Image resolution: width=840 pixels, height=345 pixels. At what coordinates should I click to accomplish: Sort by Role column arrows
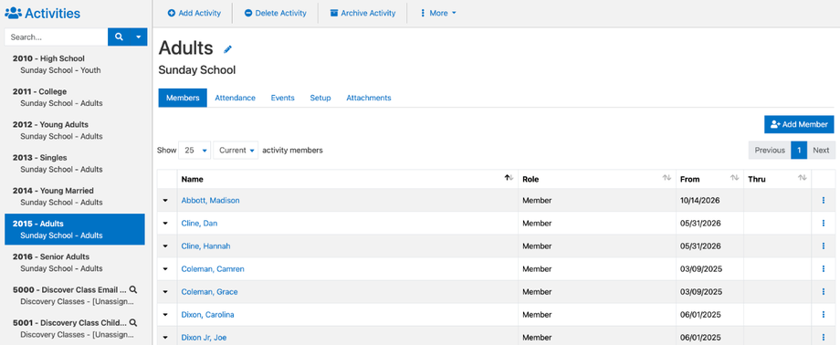tap(667, 178)
